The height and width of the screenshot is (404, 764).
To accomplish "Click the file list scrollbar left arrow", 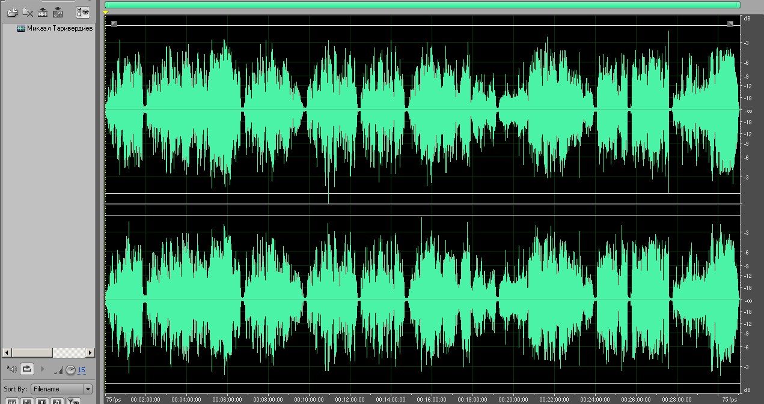I will 6,352.
